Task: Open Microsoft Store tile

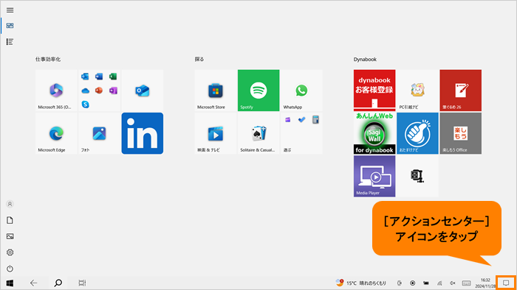Action: pos(216,91)
